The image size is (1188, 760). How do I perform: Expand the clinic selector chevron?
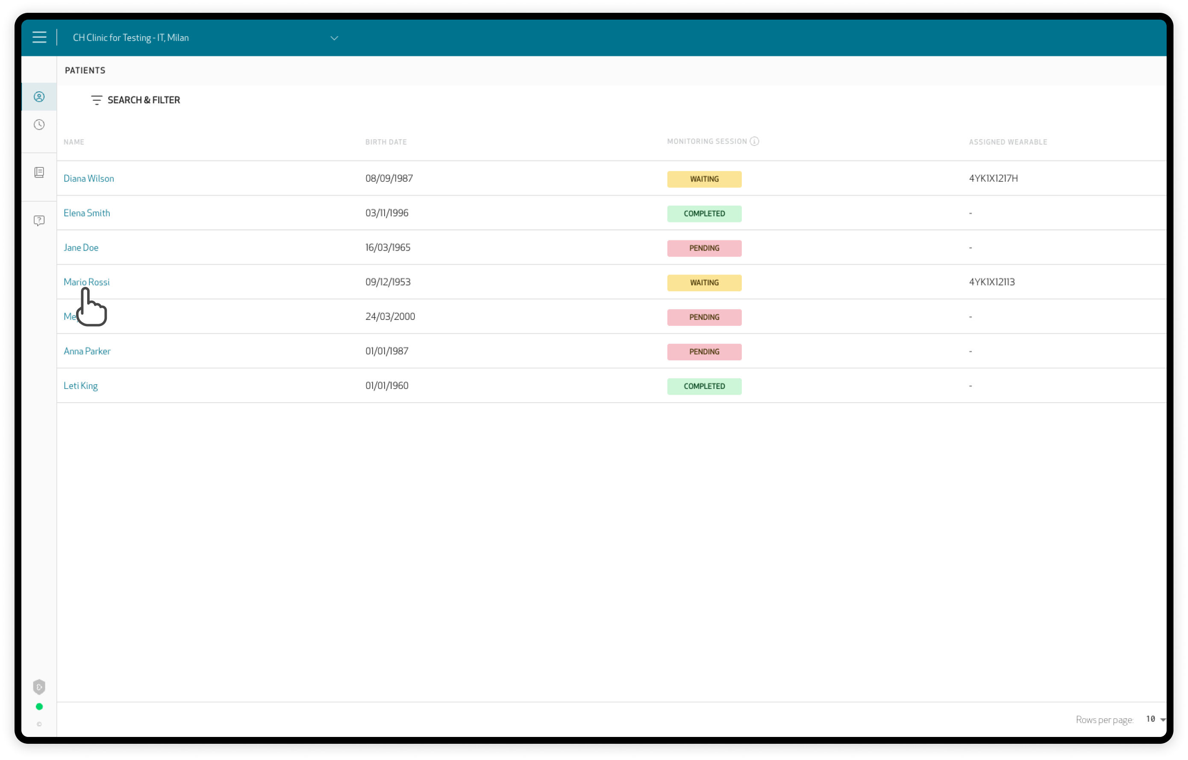click(335, 38)
